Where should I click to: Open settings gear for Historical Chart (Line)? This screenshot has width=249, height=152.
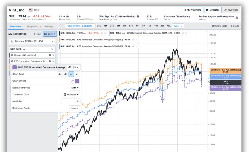(x=50, y=55)
